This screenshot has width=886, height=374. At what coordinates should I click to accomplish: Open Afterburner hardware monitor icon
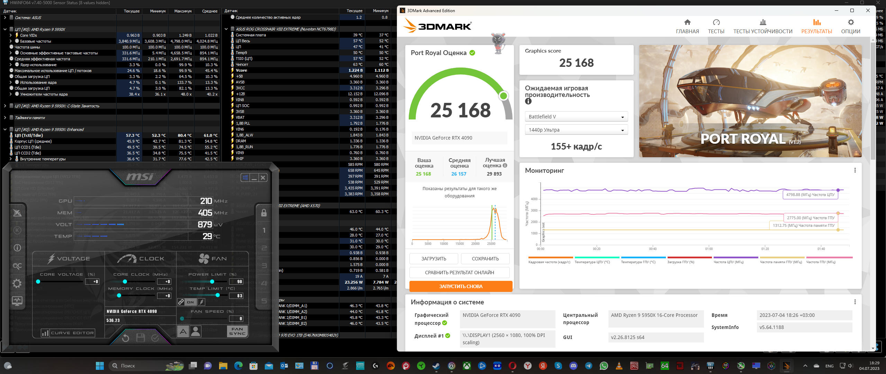tap(17, 301)
